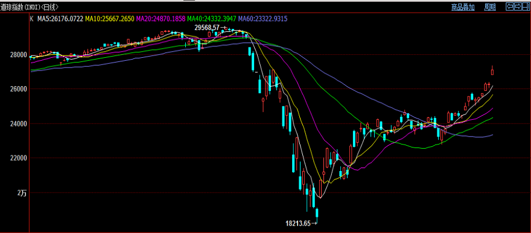The height and width of the screenshot is (233, 531).
Task: Click the right arrow navigation icon
Action: pos(518,7)
